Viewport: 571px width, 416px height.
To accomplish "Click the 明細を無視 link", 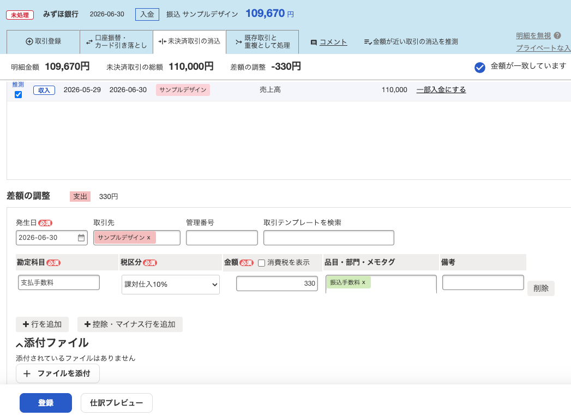I will [x=533, y=35].
